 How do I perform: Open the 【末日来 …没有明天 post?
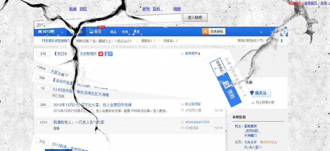75,54
